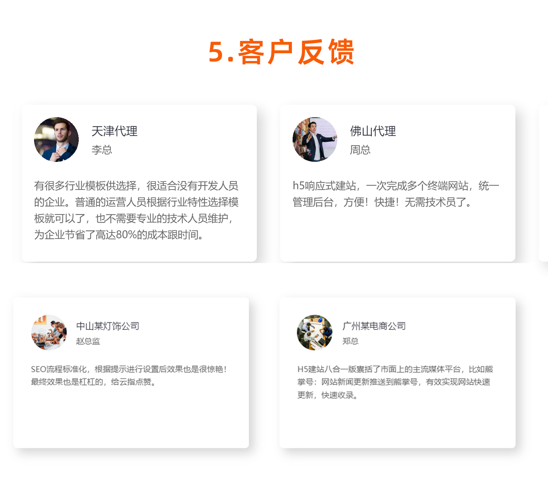Click the Foshan h5响应式建站 review text
The width and height of the screenshot is (548, 486).
[396, 194]
